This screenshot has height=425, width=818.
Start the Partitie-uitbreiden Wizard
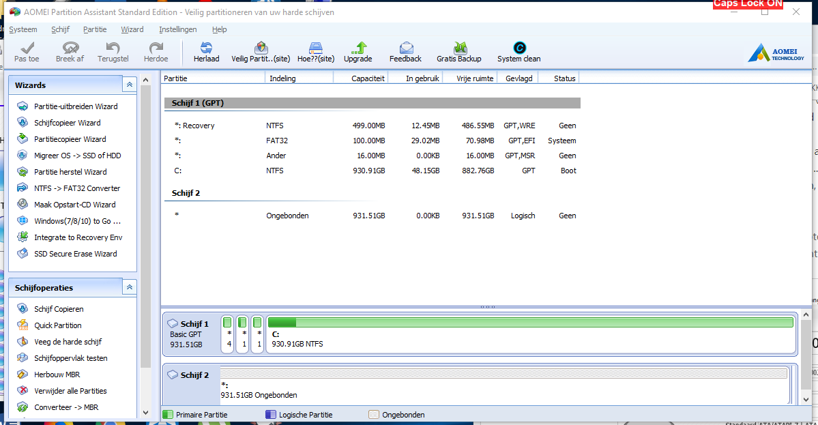tap(76, 106)
